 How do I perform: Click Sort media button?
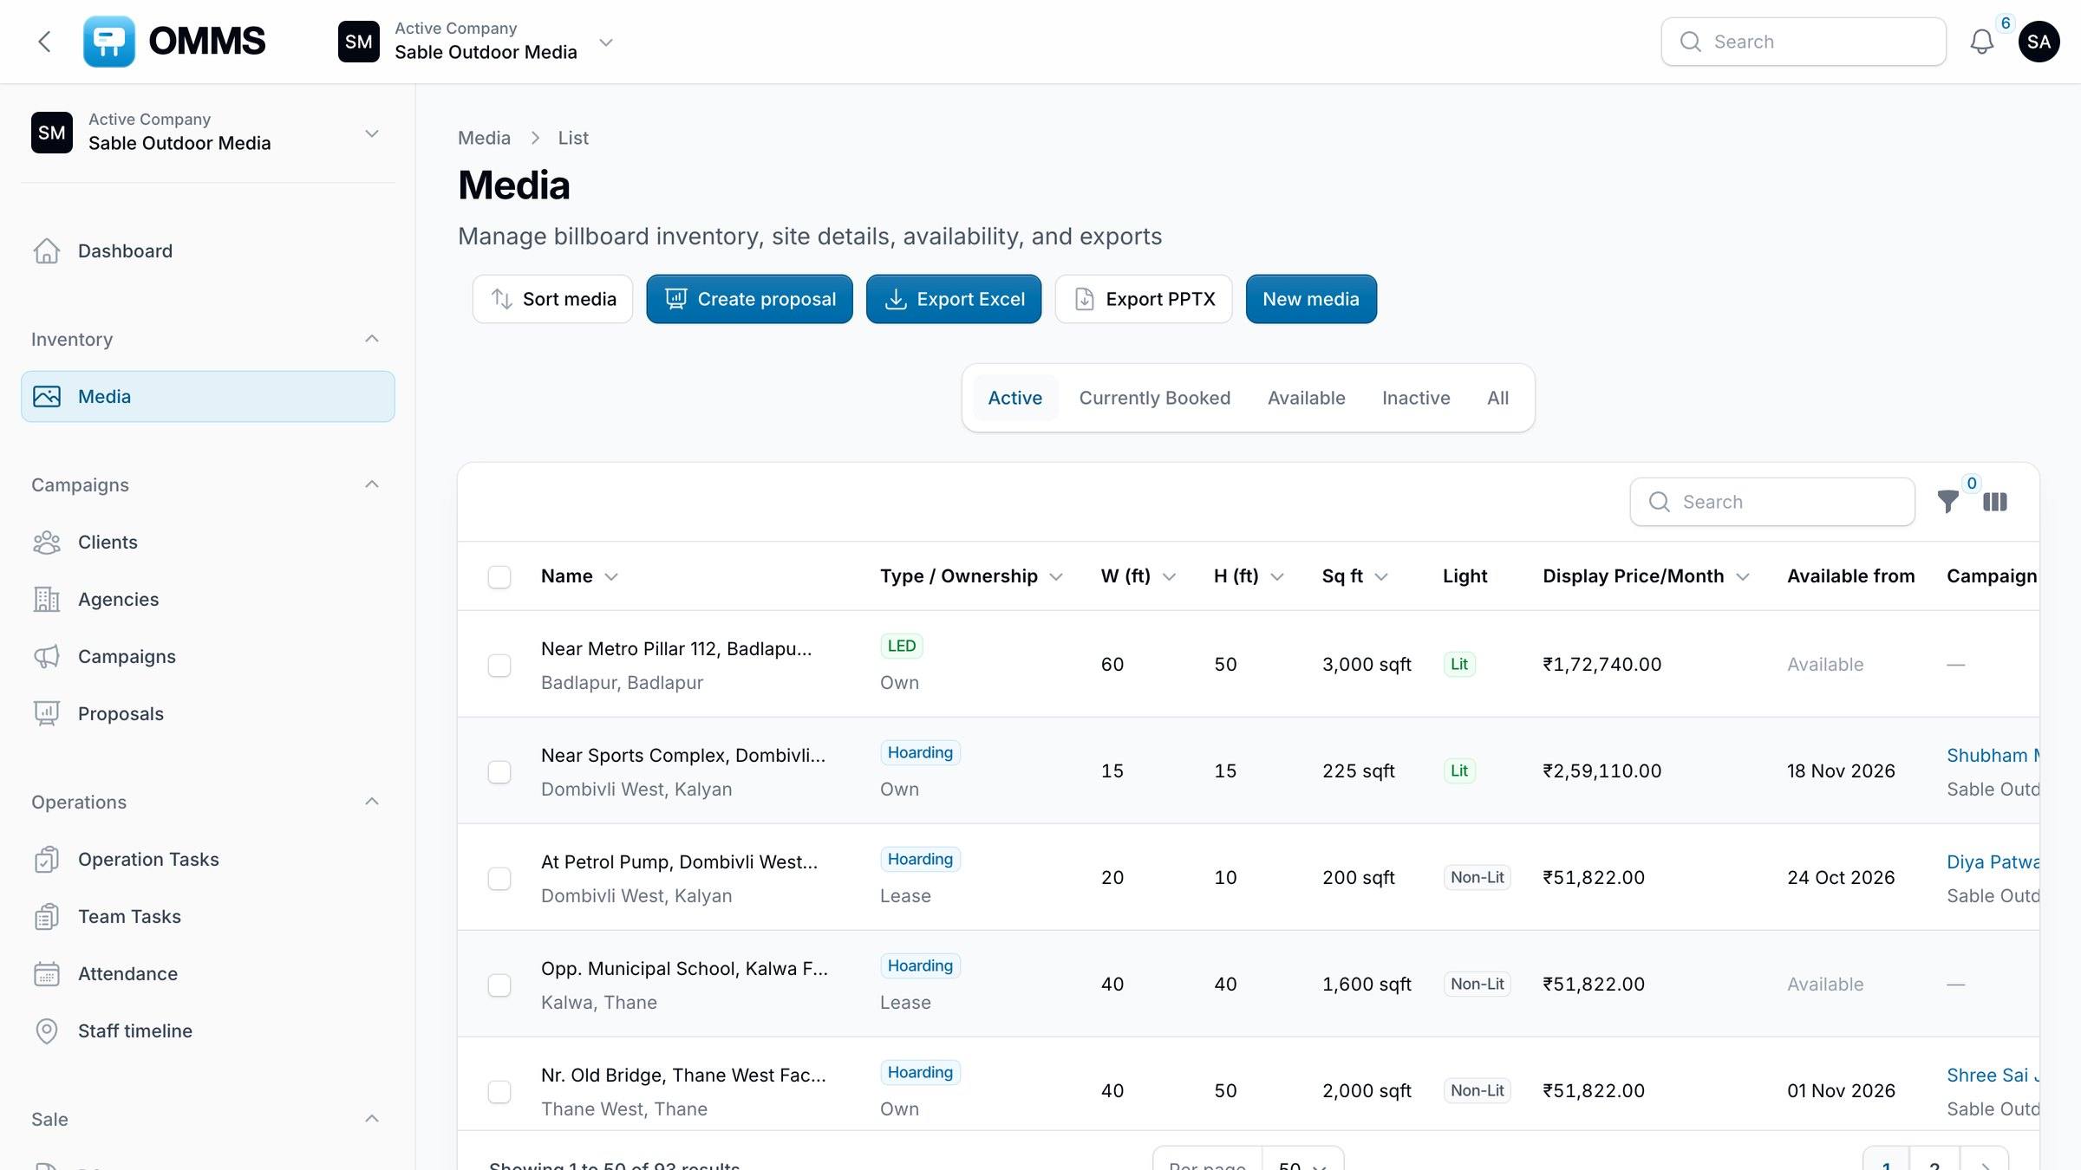[553, 299]
